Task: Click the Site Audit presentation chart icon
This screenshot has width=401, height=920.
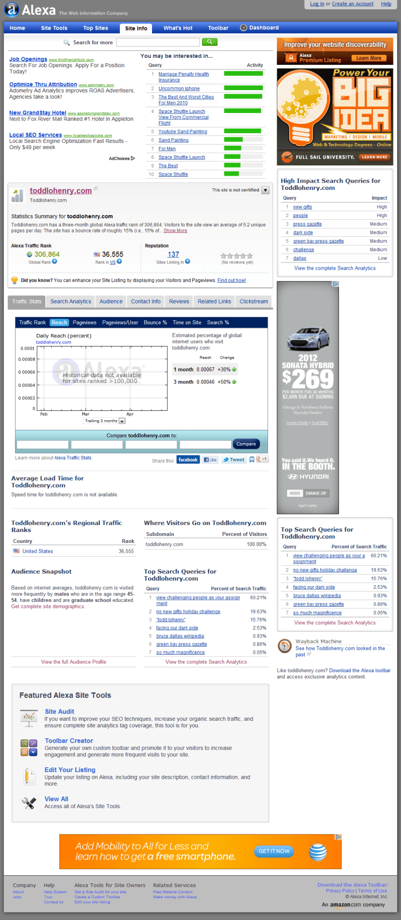Action: tap(28, 718)
